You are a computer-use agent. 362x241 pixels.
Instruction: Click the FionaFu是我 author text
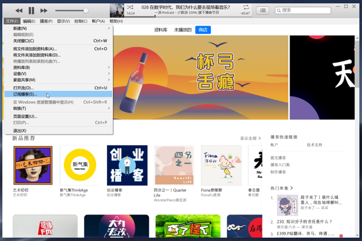tap(210, 195)
